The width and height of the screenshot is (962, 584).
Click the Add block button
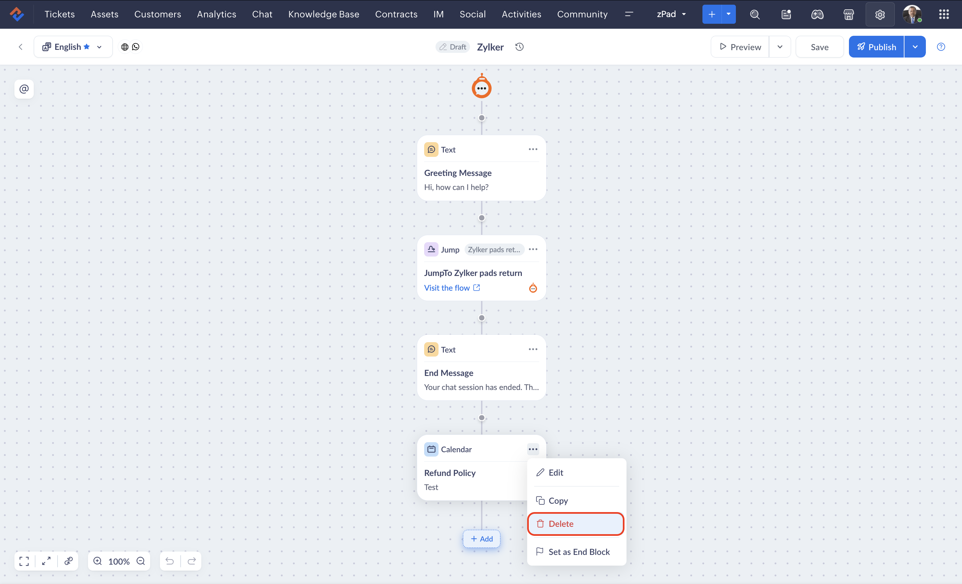481,539
